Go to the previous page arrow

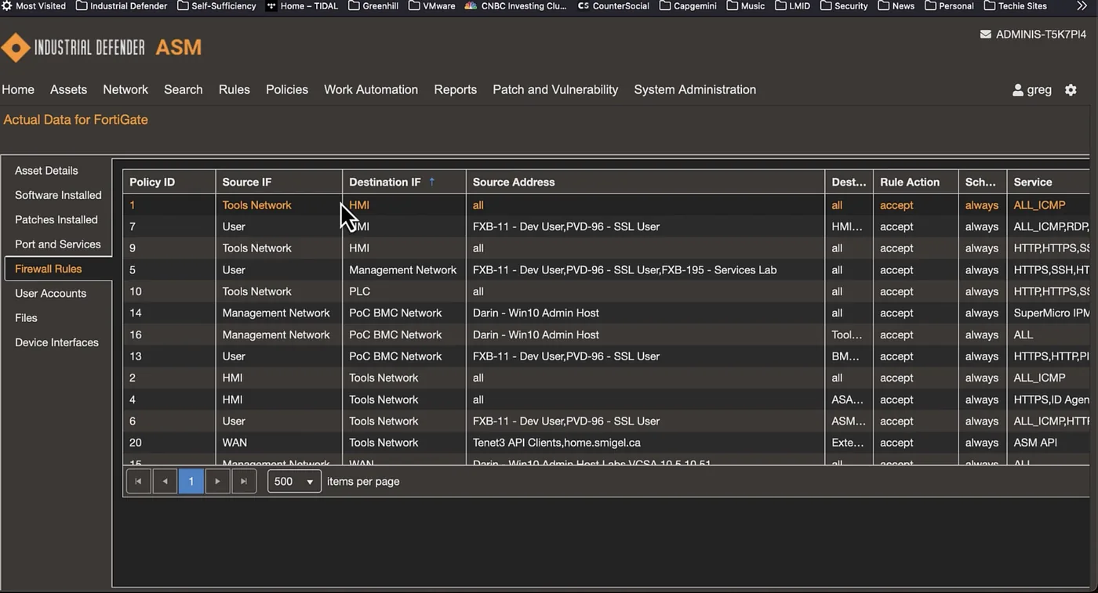click(x=165, y=481)
